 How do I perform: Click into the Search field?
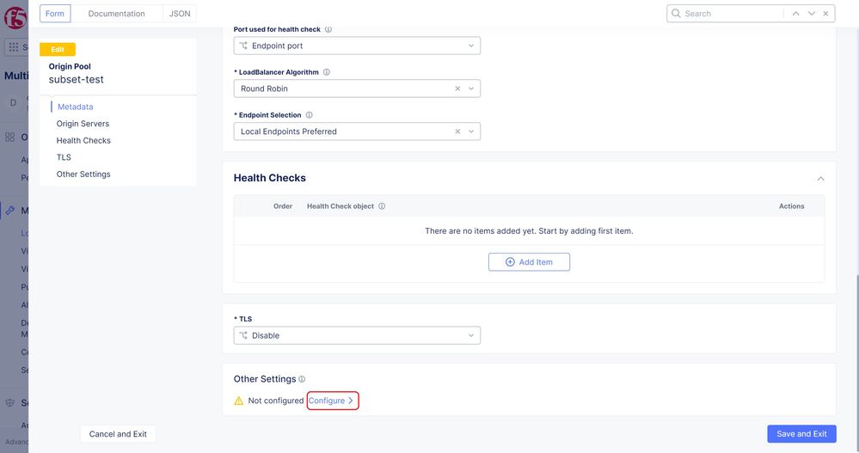click(731, 14)
